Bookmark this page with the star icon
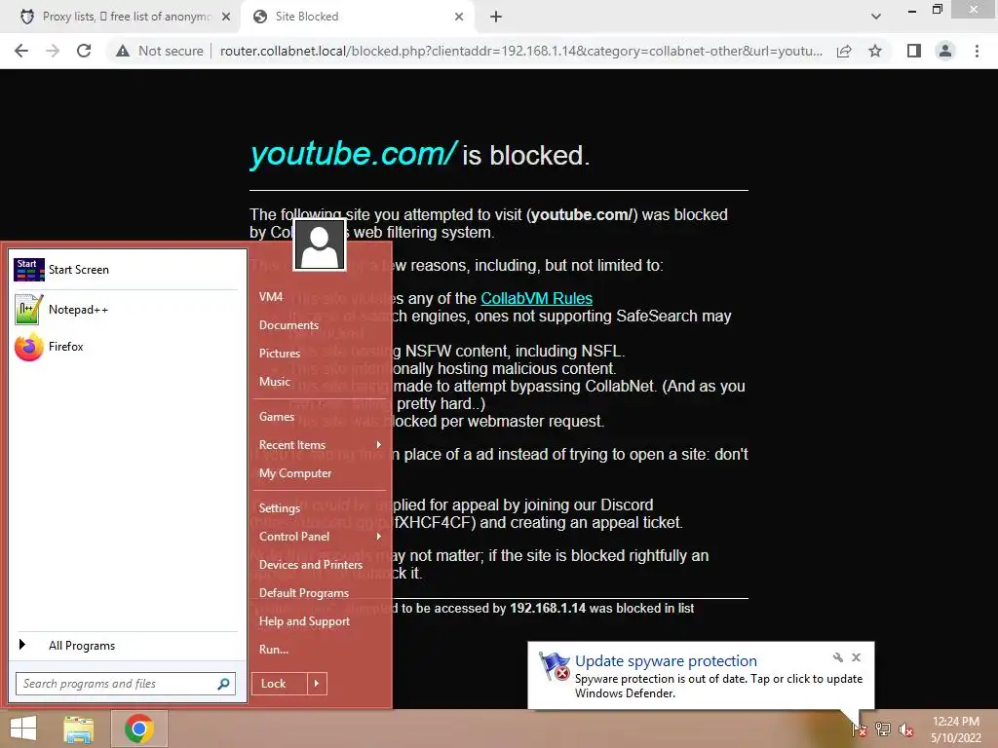 coord(875,51)
